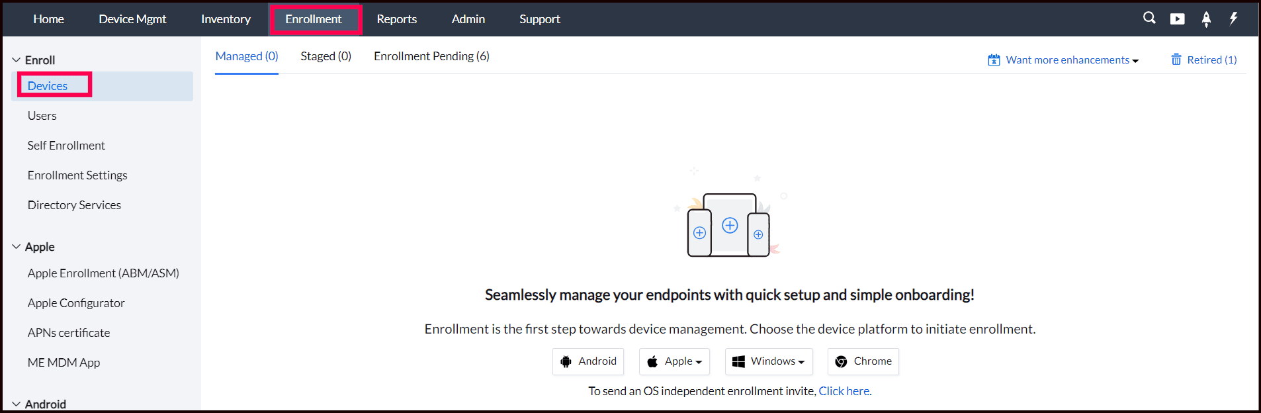Open the Apple platform dropdown
Image resolution: width=1261 pixels, height=413 pixels.
(x=674, y=361)
